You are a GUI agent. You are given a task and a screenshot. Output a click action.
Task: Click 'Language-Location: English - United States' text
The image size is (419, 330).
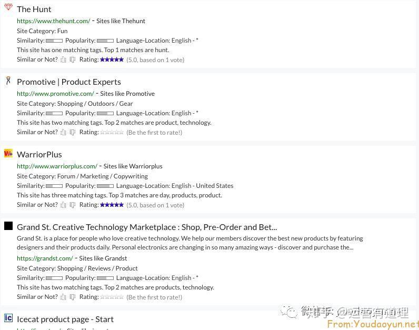point(175,186)
